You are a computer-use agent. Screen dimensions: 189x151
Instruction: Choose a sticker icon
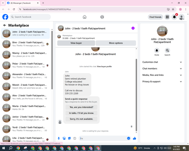tap(69, 139)
